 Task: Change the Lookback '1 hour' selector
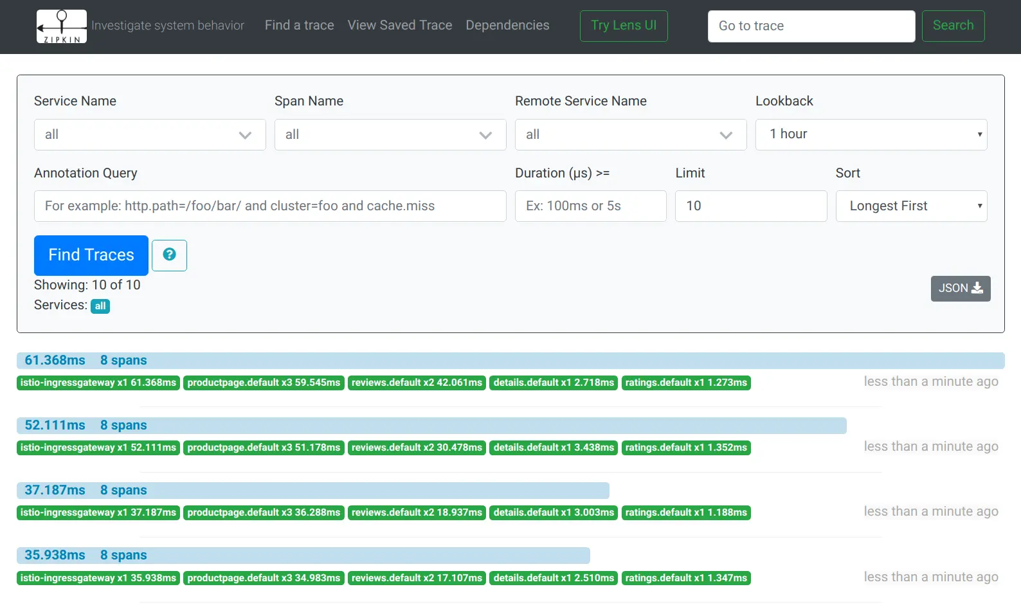871,134
